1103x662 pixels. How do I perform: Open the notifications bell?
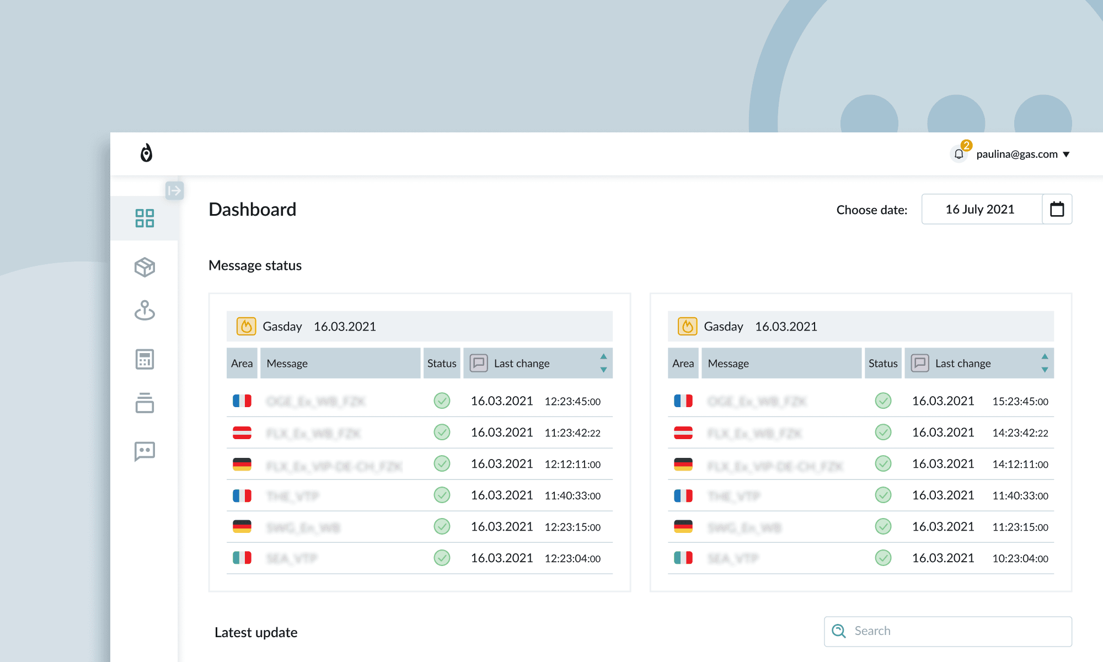959,154
